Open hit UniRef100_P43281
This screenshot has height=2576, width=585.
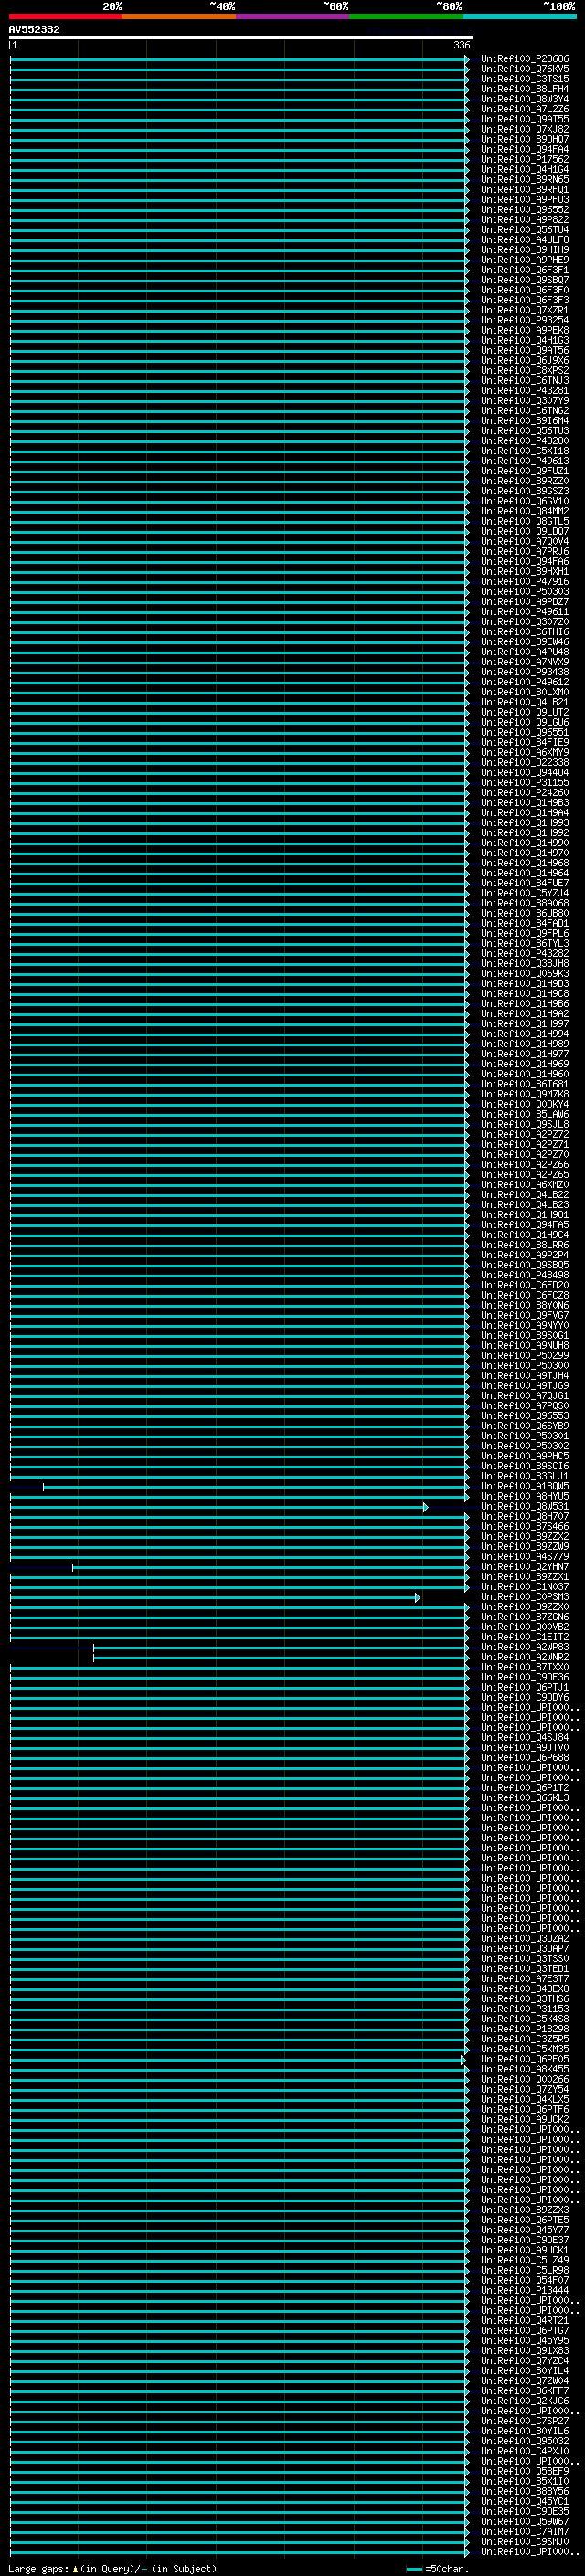(x=525, y=390)
